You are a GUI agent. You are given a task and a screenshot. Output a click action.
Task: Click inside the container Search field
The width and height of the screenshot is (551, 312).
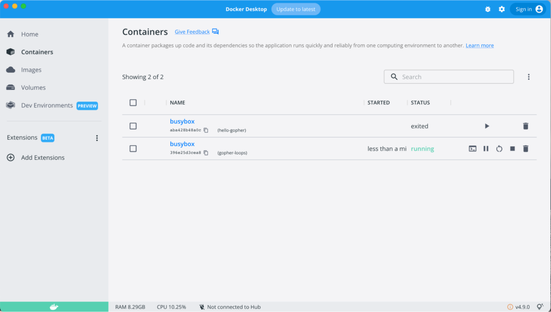449,77
